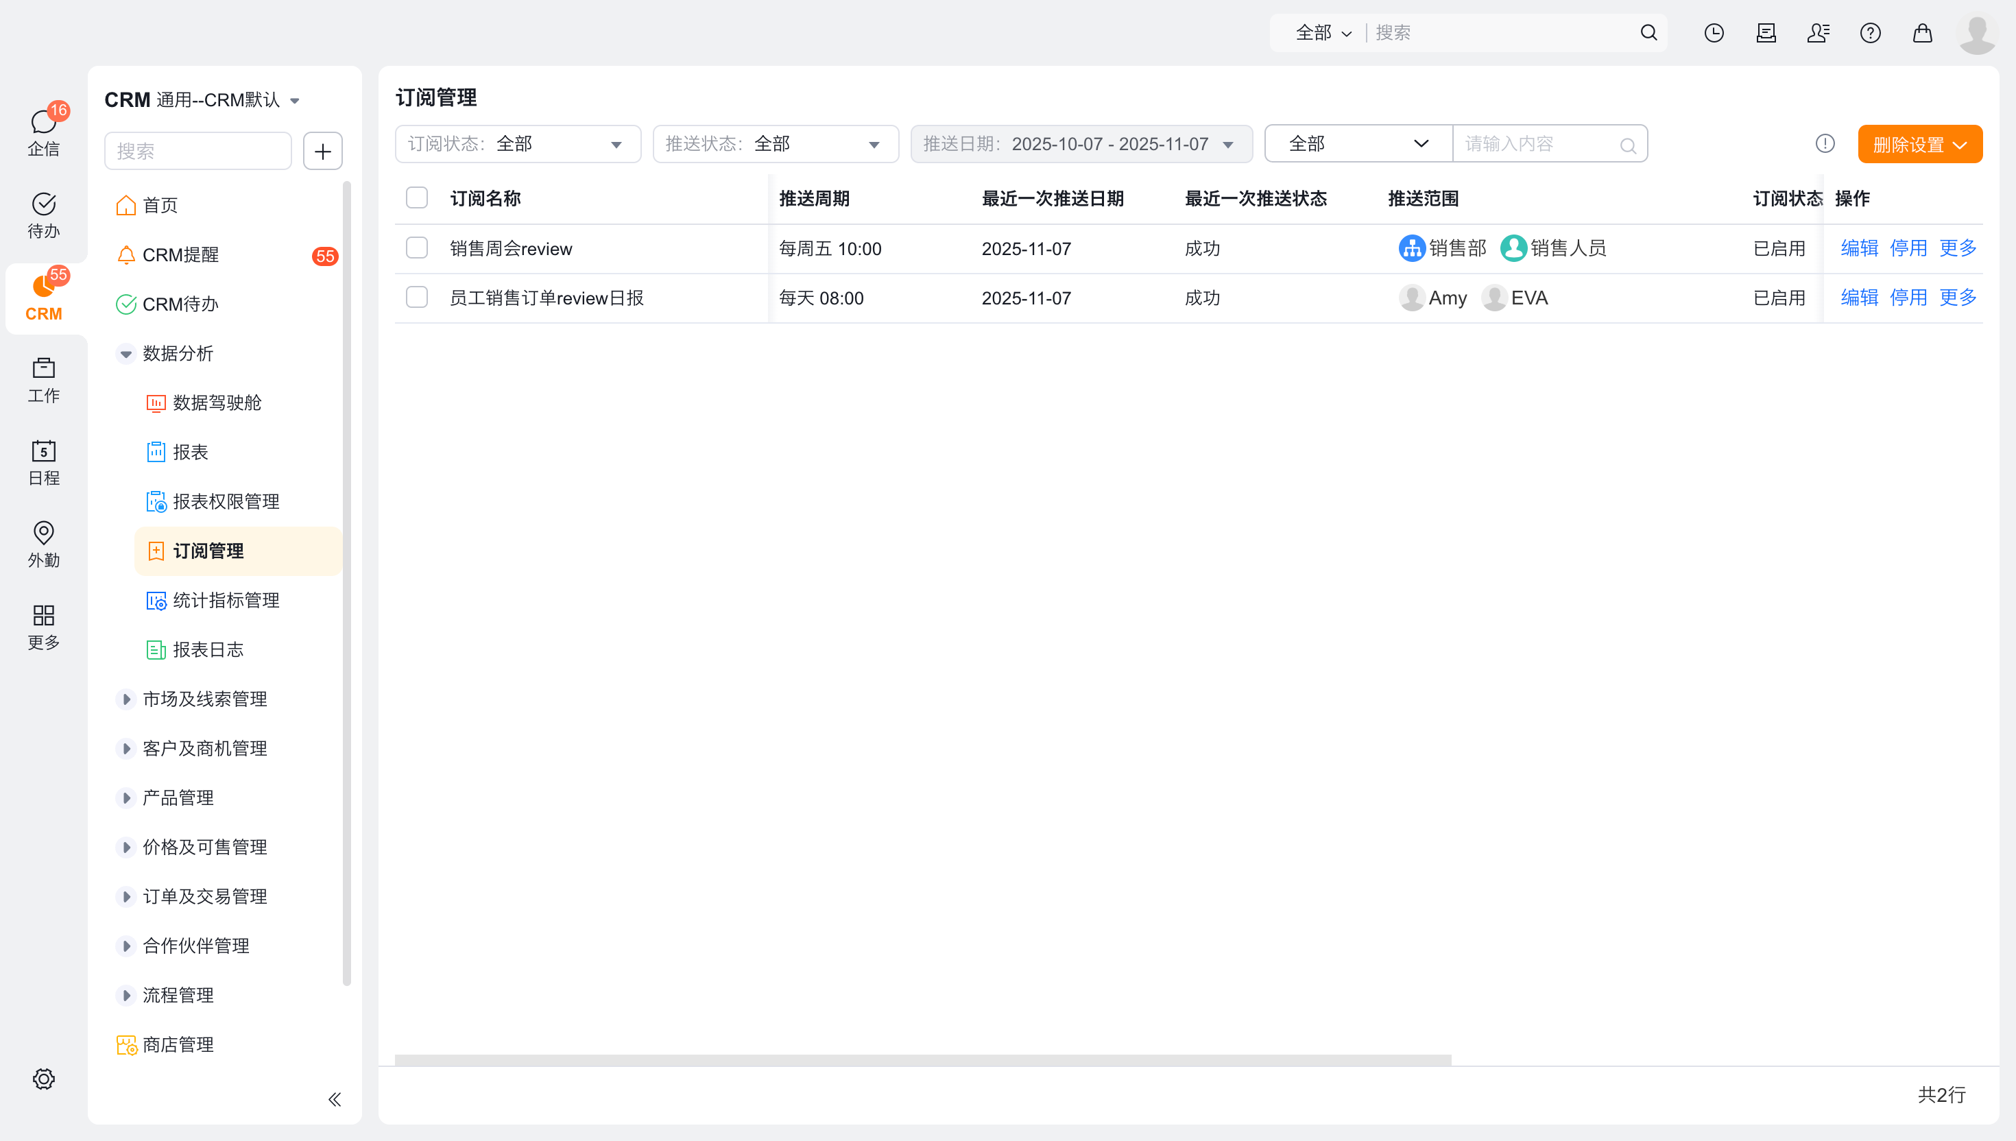Open the 推送日期 date range dropdown
2016x1141 pixels.
pyautogui.click(x=1081, y=144)
